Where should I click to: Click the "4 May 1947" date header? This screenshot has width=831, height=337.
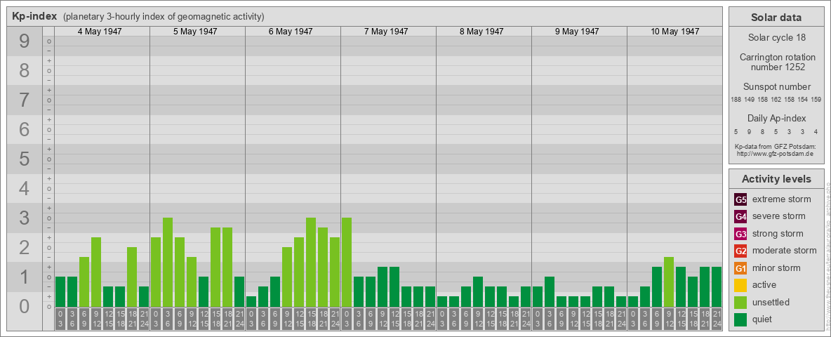coord(100,32)
